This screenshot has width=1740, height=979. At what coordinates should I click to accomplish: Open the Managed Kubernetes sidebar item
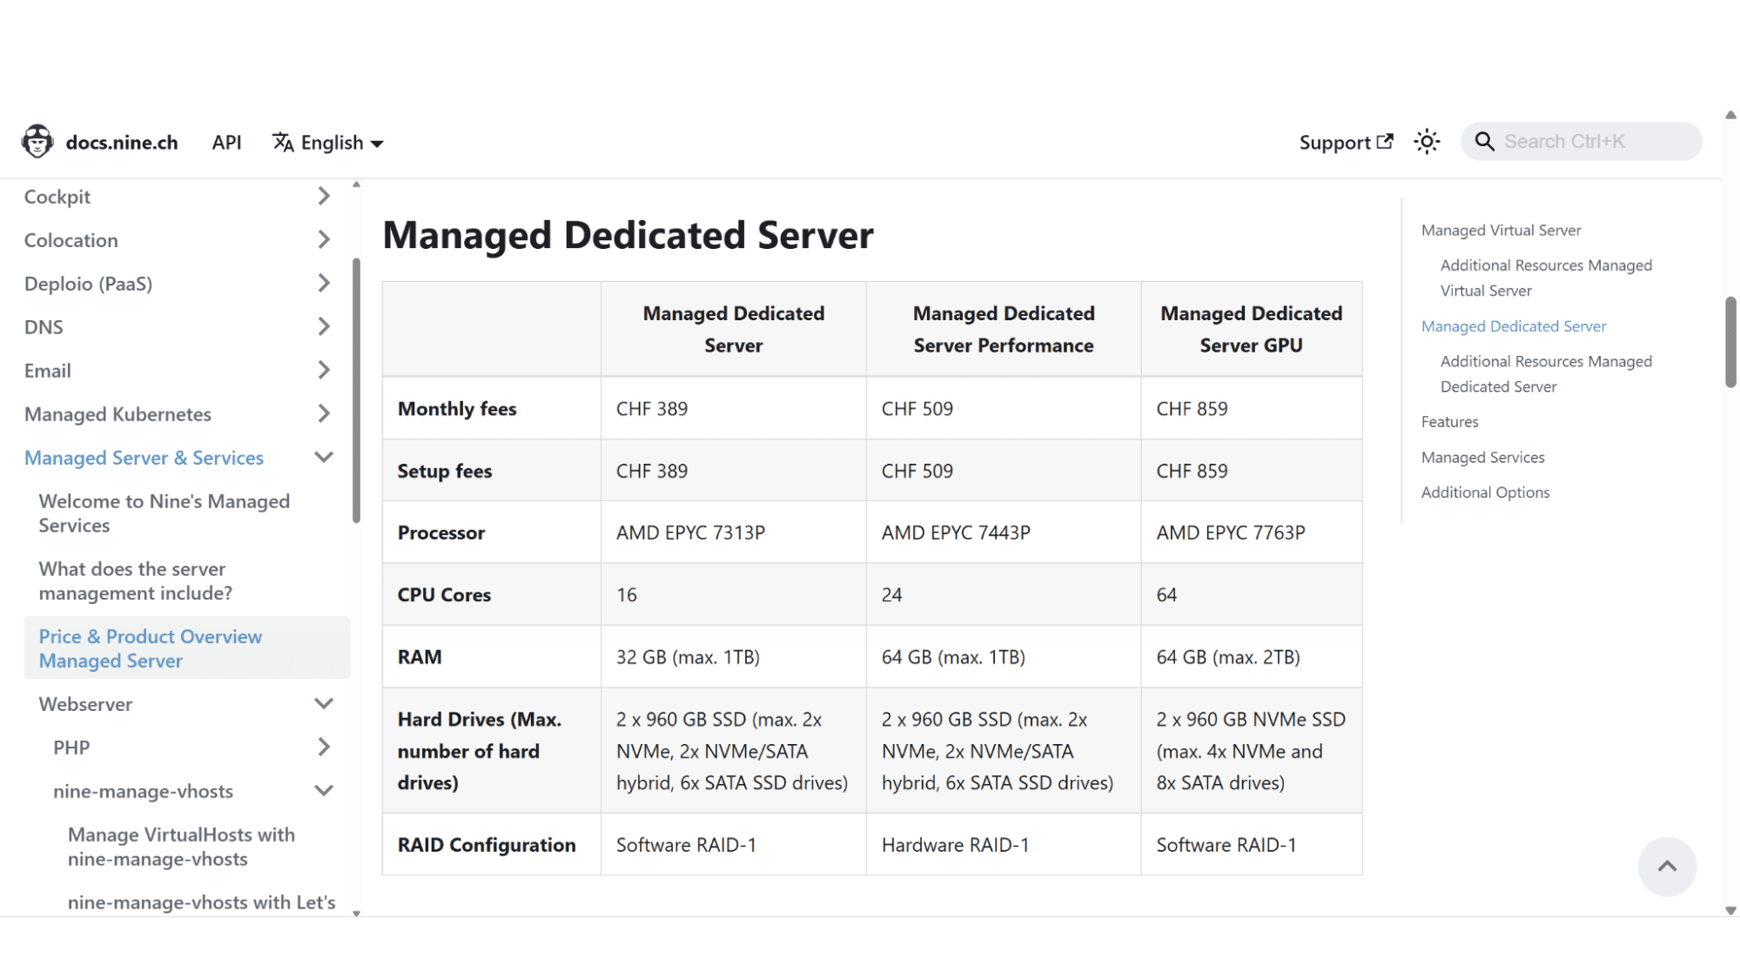coord(118,414)
